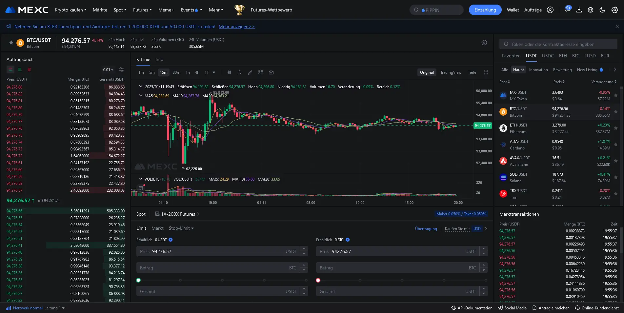The image size is (624, 313).
Task: Open the Krypto kaufen dropdown menu
Action: pyautogui.click(x=70, y=10)
